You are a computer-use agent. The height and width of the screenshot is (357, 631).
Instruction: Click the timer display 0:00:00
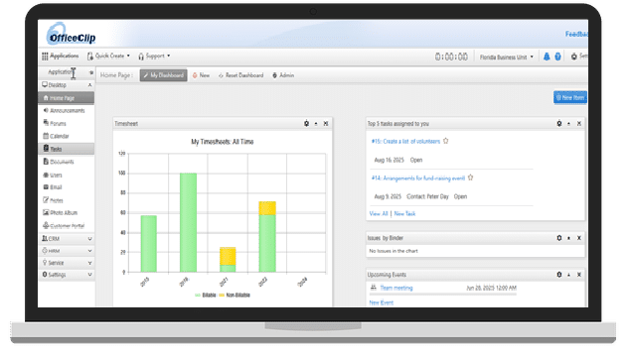click(x=451, y=58)
